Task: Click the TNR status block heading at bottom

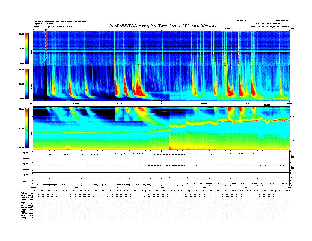Action: 22,212
